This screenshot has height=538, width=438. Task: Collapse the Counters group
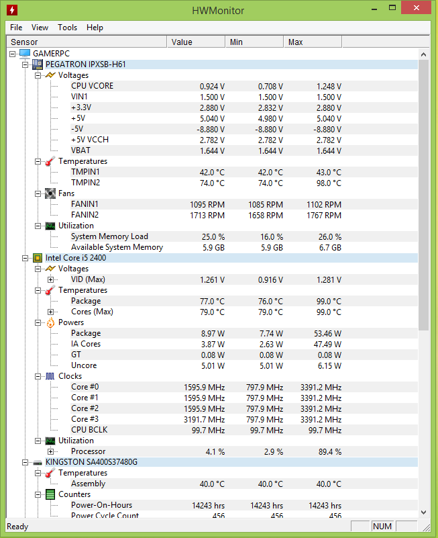(x=38, y=495)
